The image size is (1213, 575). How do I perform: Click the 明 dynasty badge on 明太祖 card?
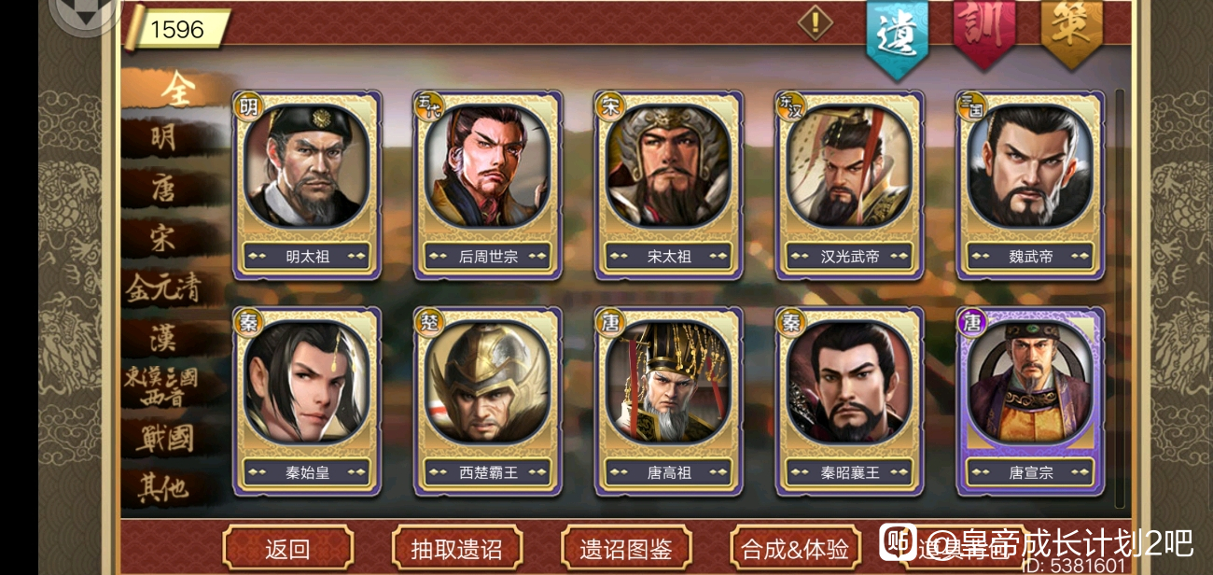248,105
